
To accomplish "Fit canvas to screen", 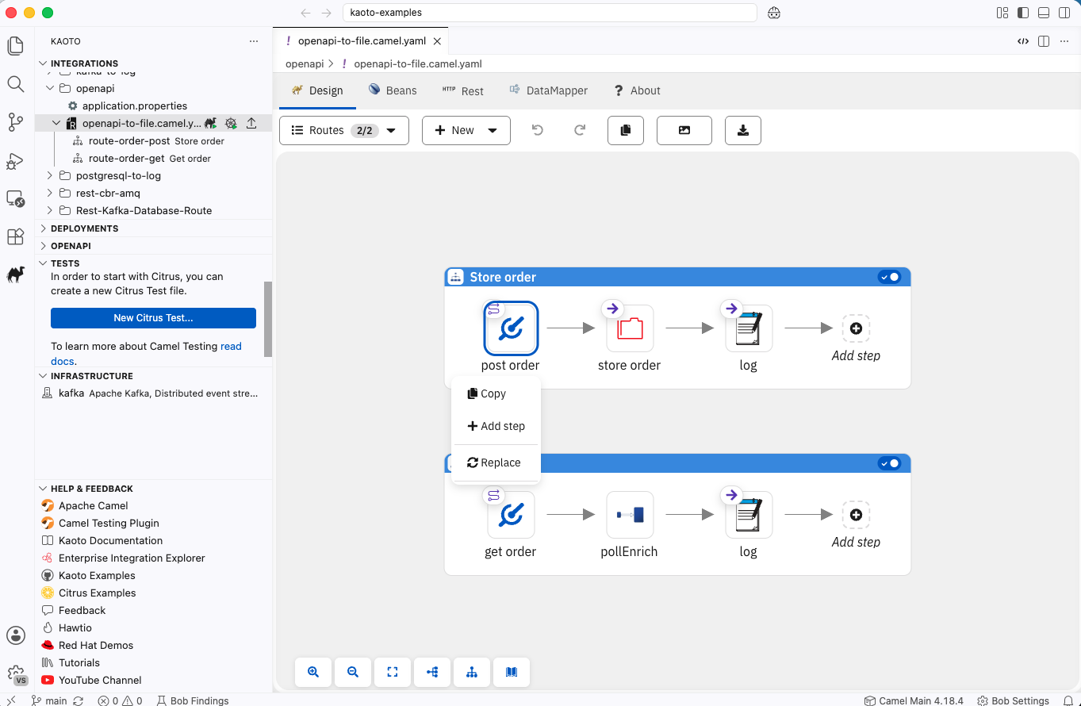I will (393, 672).
